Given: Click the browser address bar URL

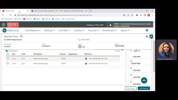Looking at the screenshot, I should coord(55,15).
